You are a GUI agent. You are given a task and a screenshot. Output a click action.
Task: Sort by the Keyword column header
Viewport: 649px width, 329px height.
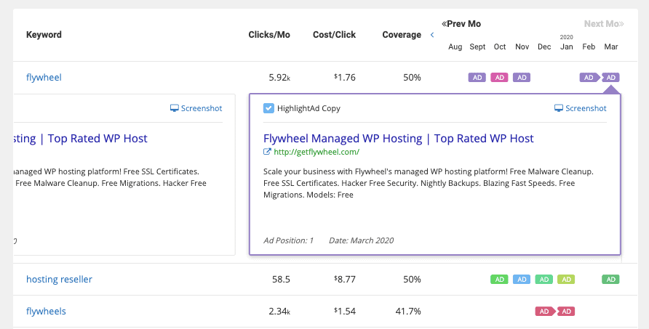point(44,35)
